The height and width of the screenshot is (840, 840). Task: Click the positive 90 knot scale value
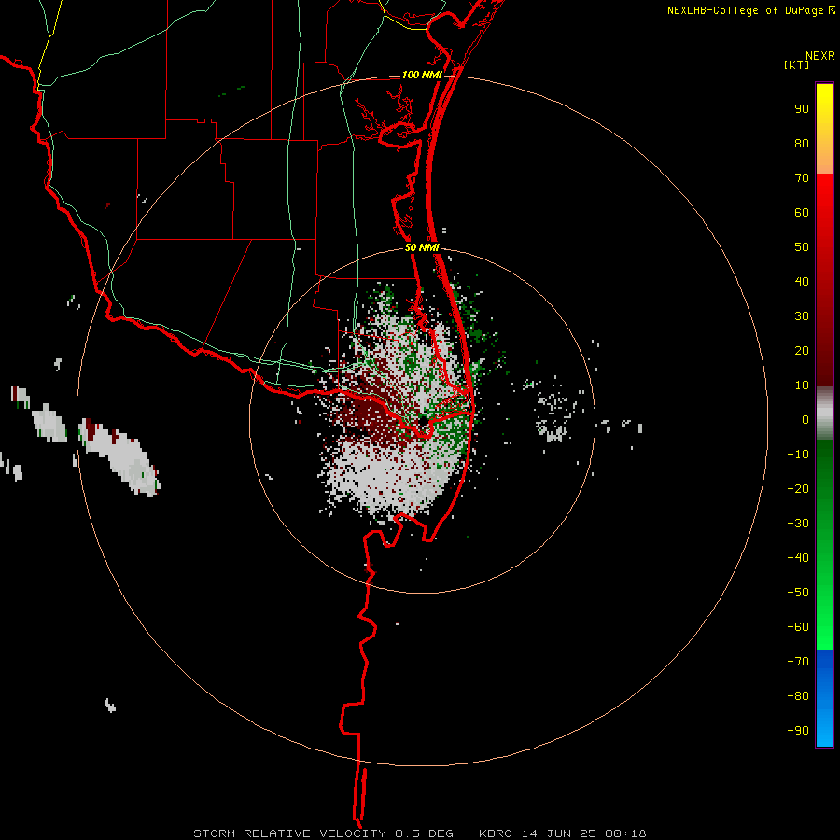click(x=802, y=109)
